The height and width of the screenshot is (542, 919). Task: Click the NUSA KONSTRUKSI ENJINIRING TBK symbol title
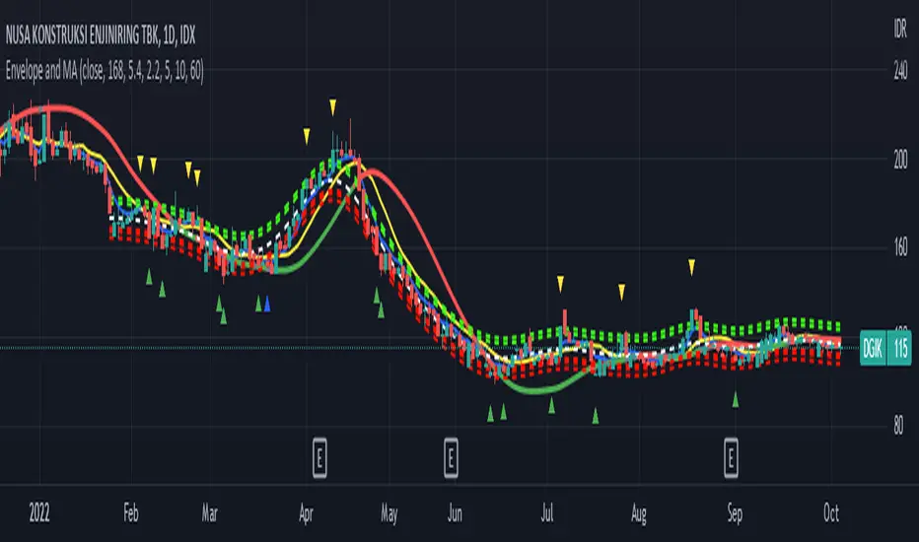point(101,35)
